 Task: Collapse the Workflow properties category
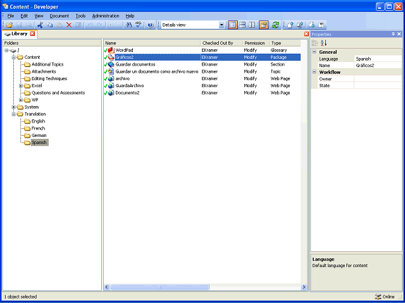315,72
